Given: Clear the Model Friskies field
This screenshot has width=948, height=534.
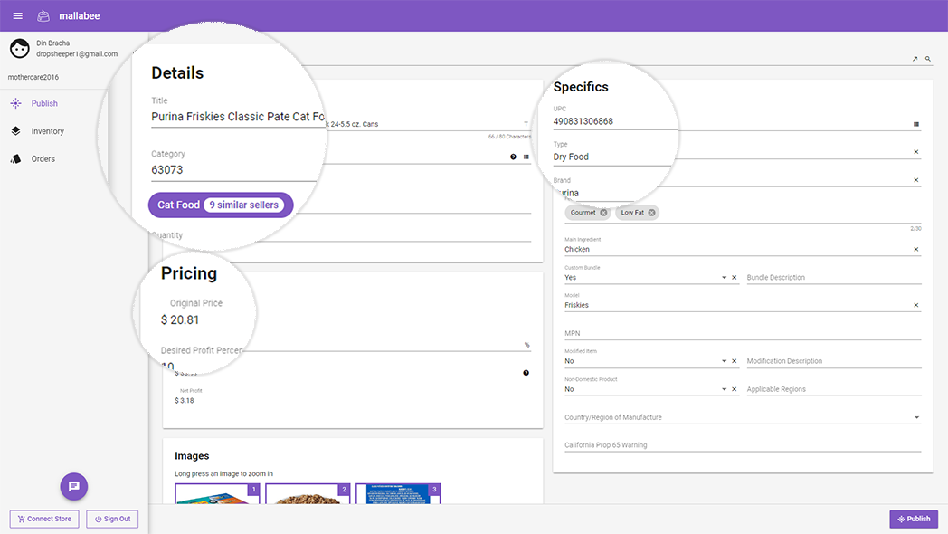Looking at the screenshot, I should tap(916, 305).
